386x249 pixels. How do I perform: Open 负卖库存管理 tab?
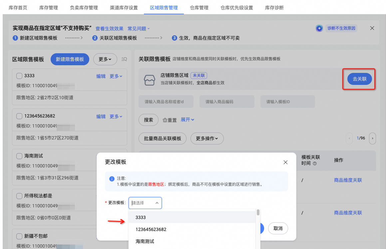point(84,8)
